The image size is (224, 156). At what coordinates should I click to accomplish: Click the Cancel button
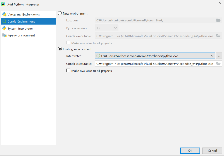click(x=212, y=151)
